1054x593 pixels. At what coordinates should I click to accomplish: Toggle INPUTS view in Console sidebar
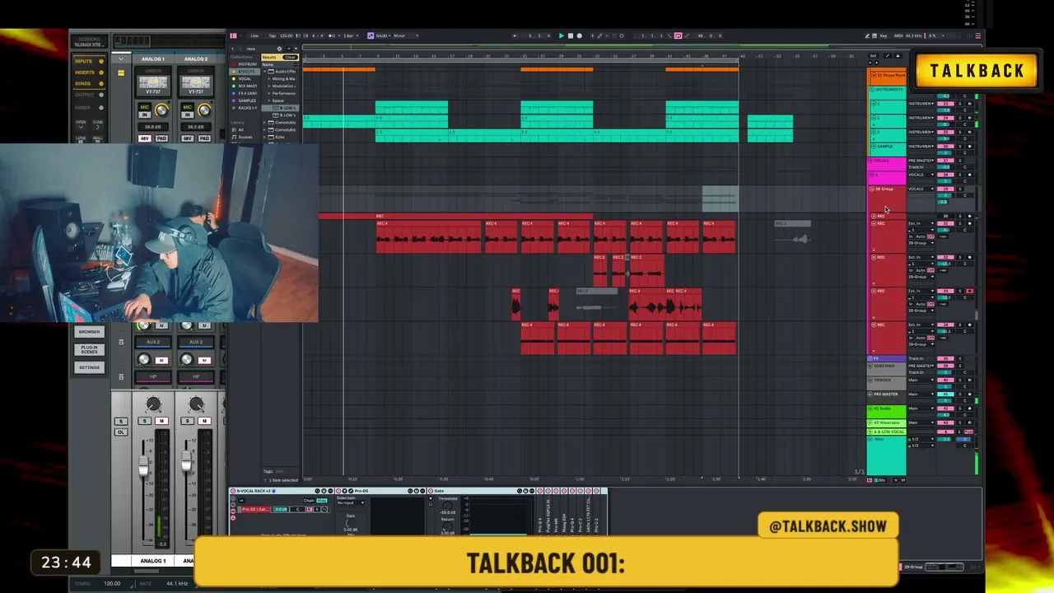point(90,61)
